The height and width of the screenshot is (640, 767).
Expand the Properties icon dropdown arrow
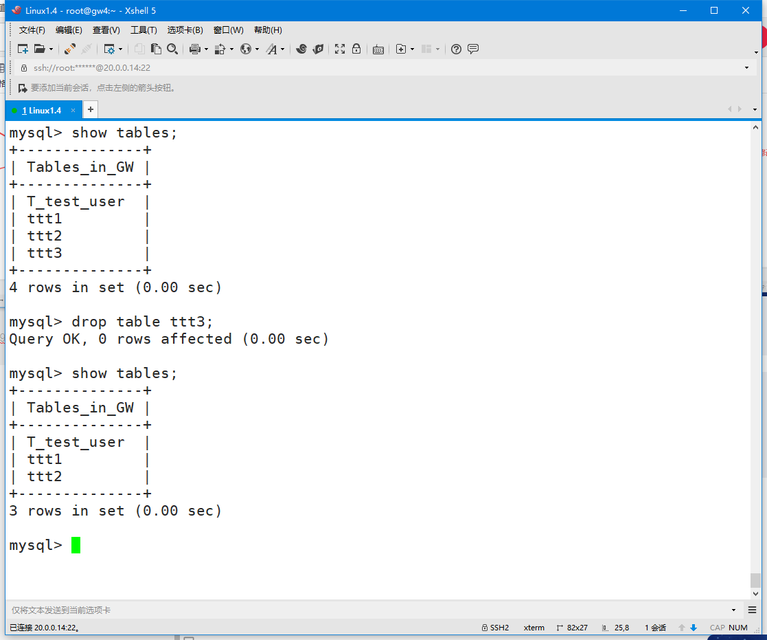coord(120,49)
